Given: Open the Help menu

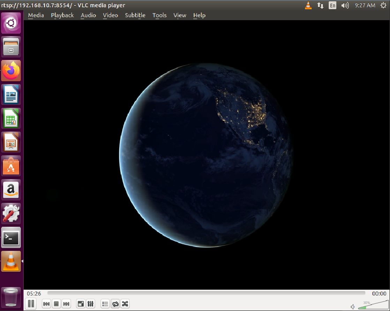Looking at the screenshot, I should 199,15.
